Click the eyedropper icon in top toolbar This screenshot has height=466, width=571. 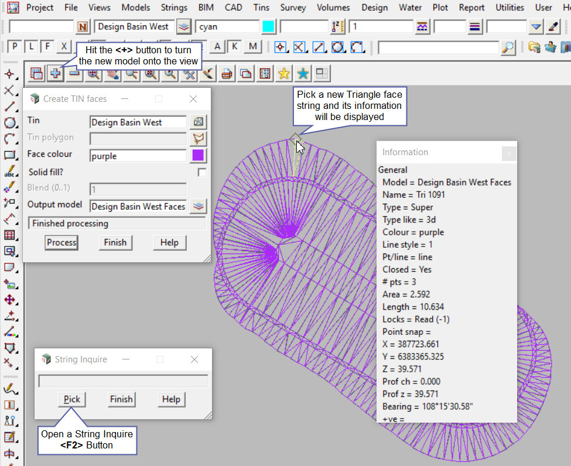coord(553,26)
